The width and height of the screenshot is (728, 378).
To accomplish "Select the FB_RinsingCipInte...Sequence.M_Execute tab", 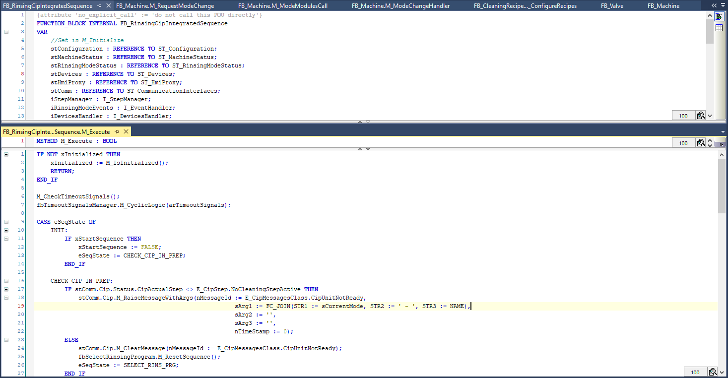I will pyautogui.click(x=56, y=131).
